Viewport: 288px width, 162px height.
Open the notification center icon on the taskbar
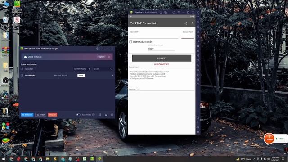(x=283, y=159)
